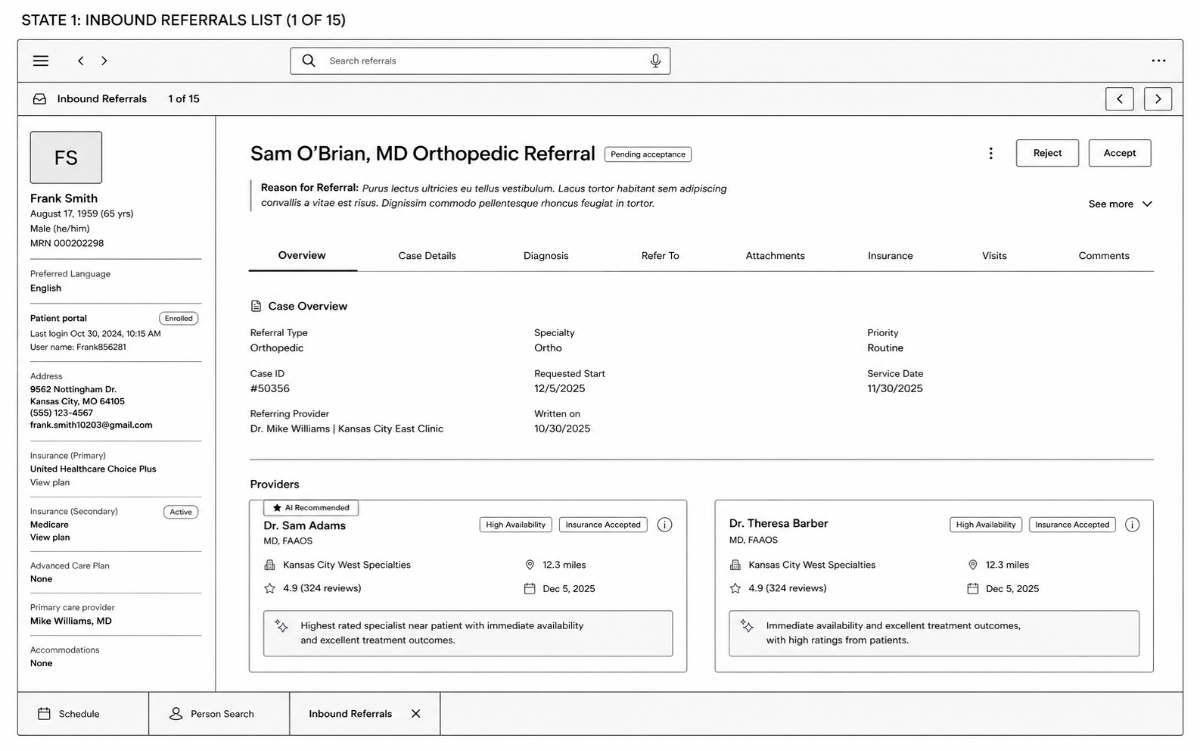This screenshot has height=751, width=1200.
Task: Click Insurance Accepted tag on Theresa Barber
Action: [x=1072, y=525]
